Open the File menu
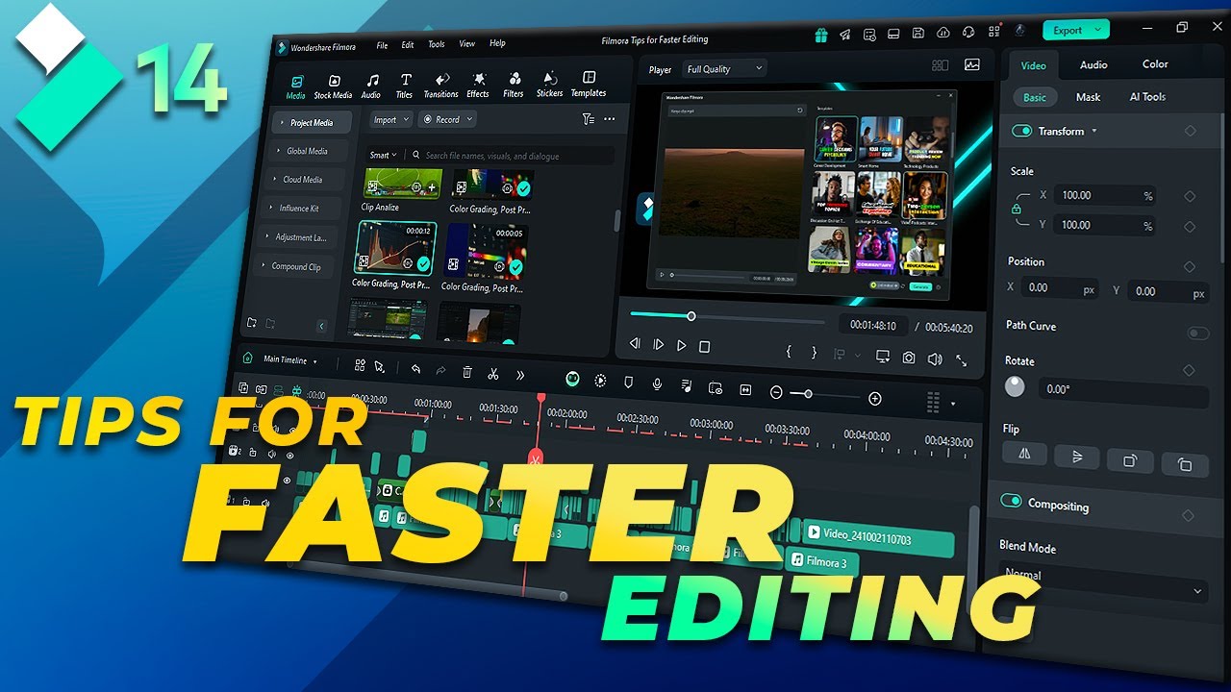Screen dimensions: 1231x692 pyautogui.click(x=382, y=45)
